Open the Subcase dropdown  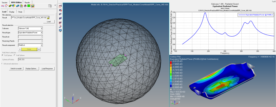(30, 28)
